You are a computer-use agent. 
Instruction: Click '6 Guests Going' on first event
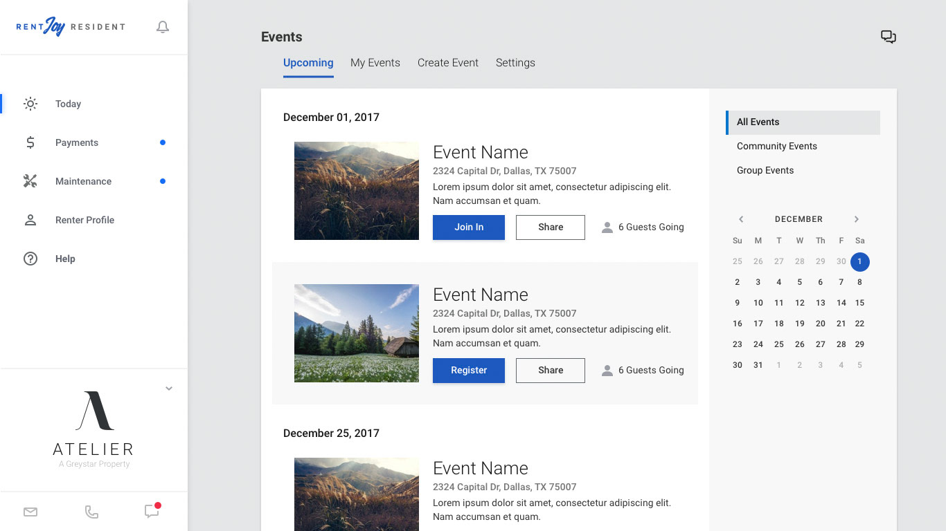(x=651, y=227)
